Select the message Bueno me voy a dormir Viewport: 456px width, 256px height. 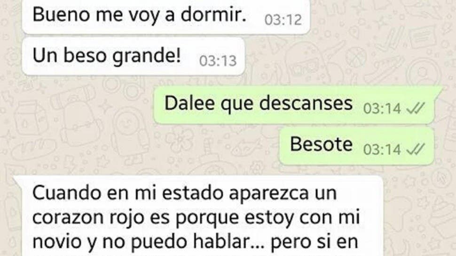(x=166, y=17)
